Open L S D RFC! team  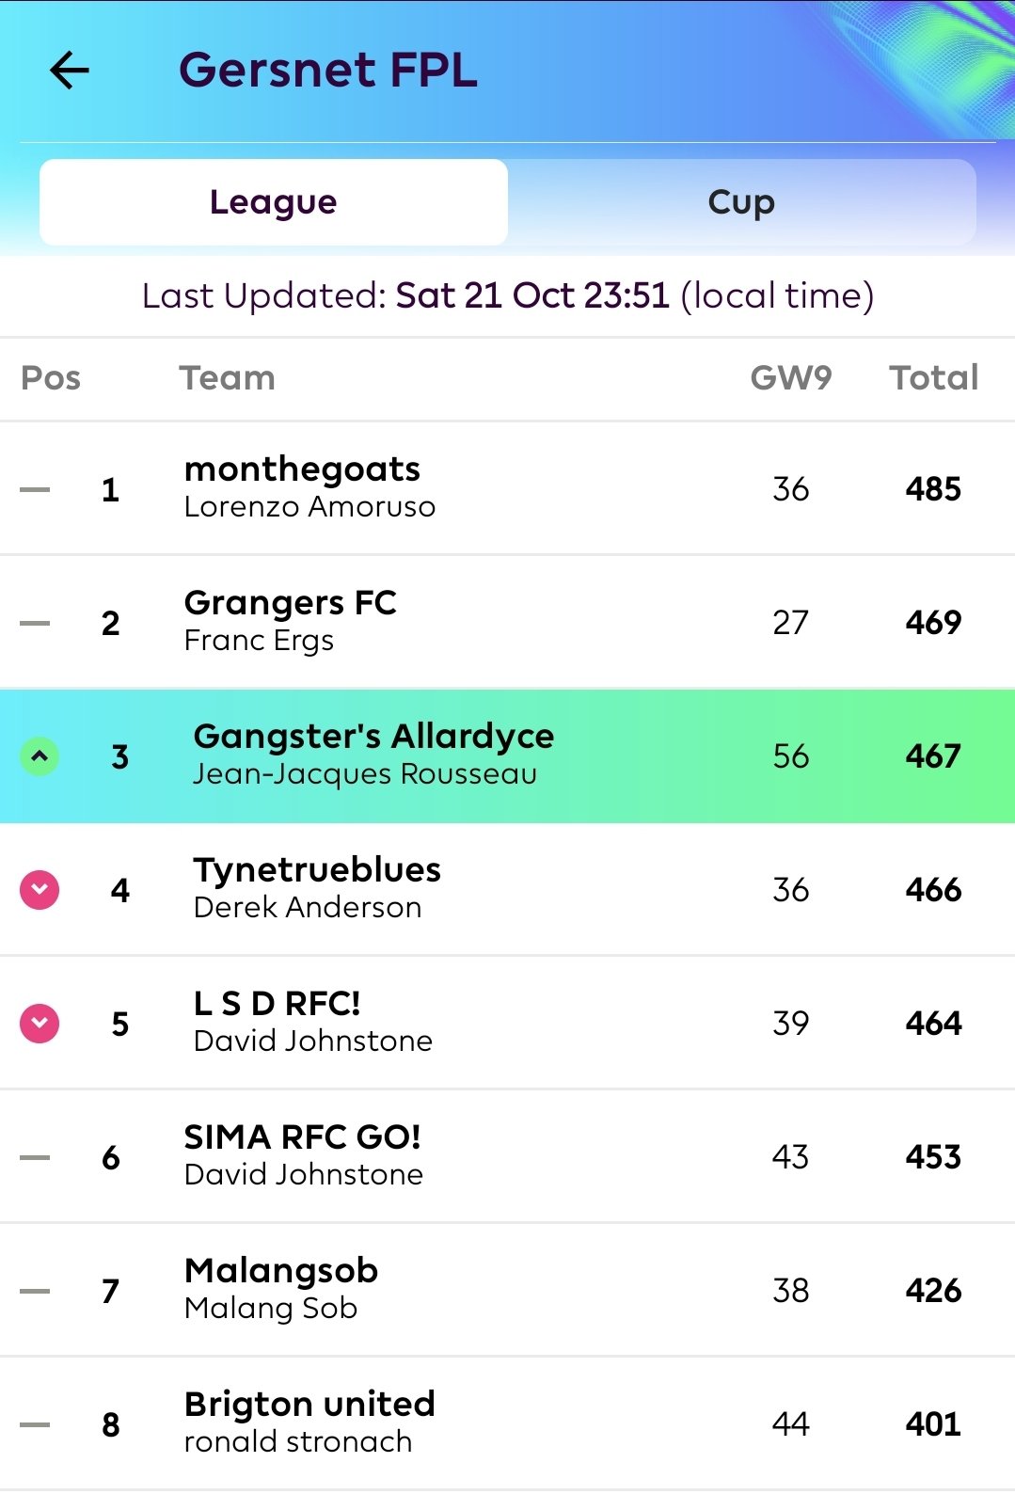pyautogui.click(x=507, y=1024)
